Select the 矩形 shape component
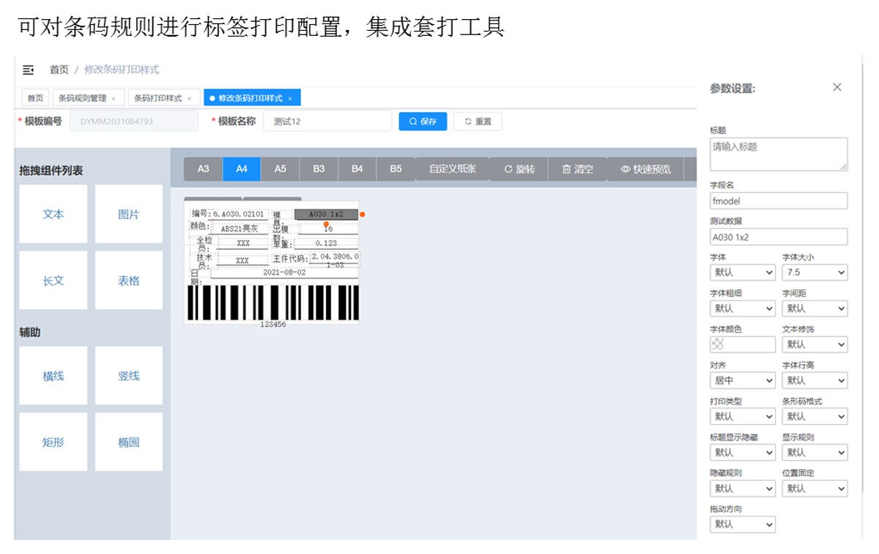This screenshot has height=554, width=879. pyautogui.click(x=53, y=442)
